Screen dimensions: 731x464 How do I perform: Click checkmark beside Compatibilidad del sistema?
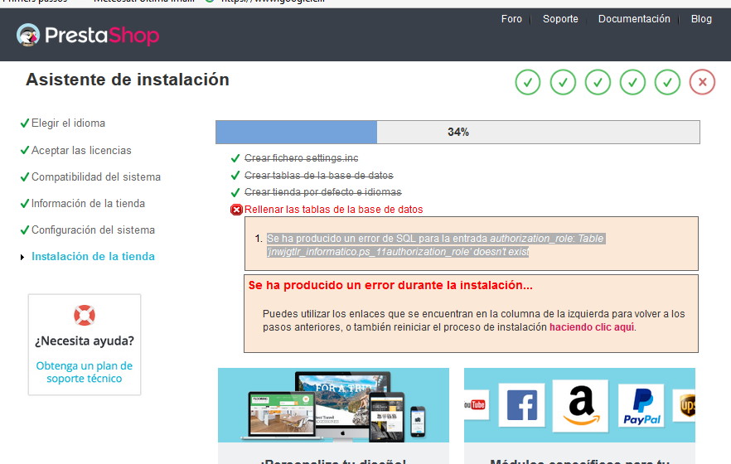pos(25,177)
